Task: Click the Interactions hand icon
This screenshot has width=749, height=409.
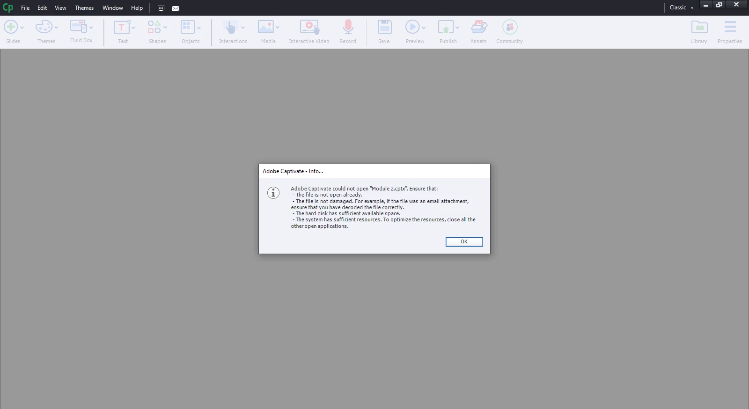Action: coord(230,27)
